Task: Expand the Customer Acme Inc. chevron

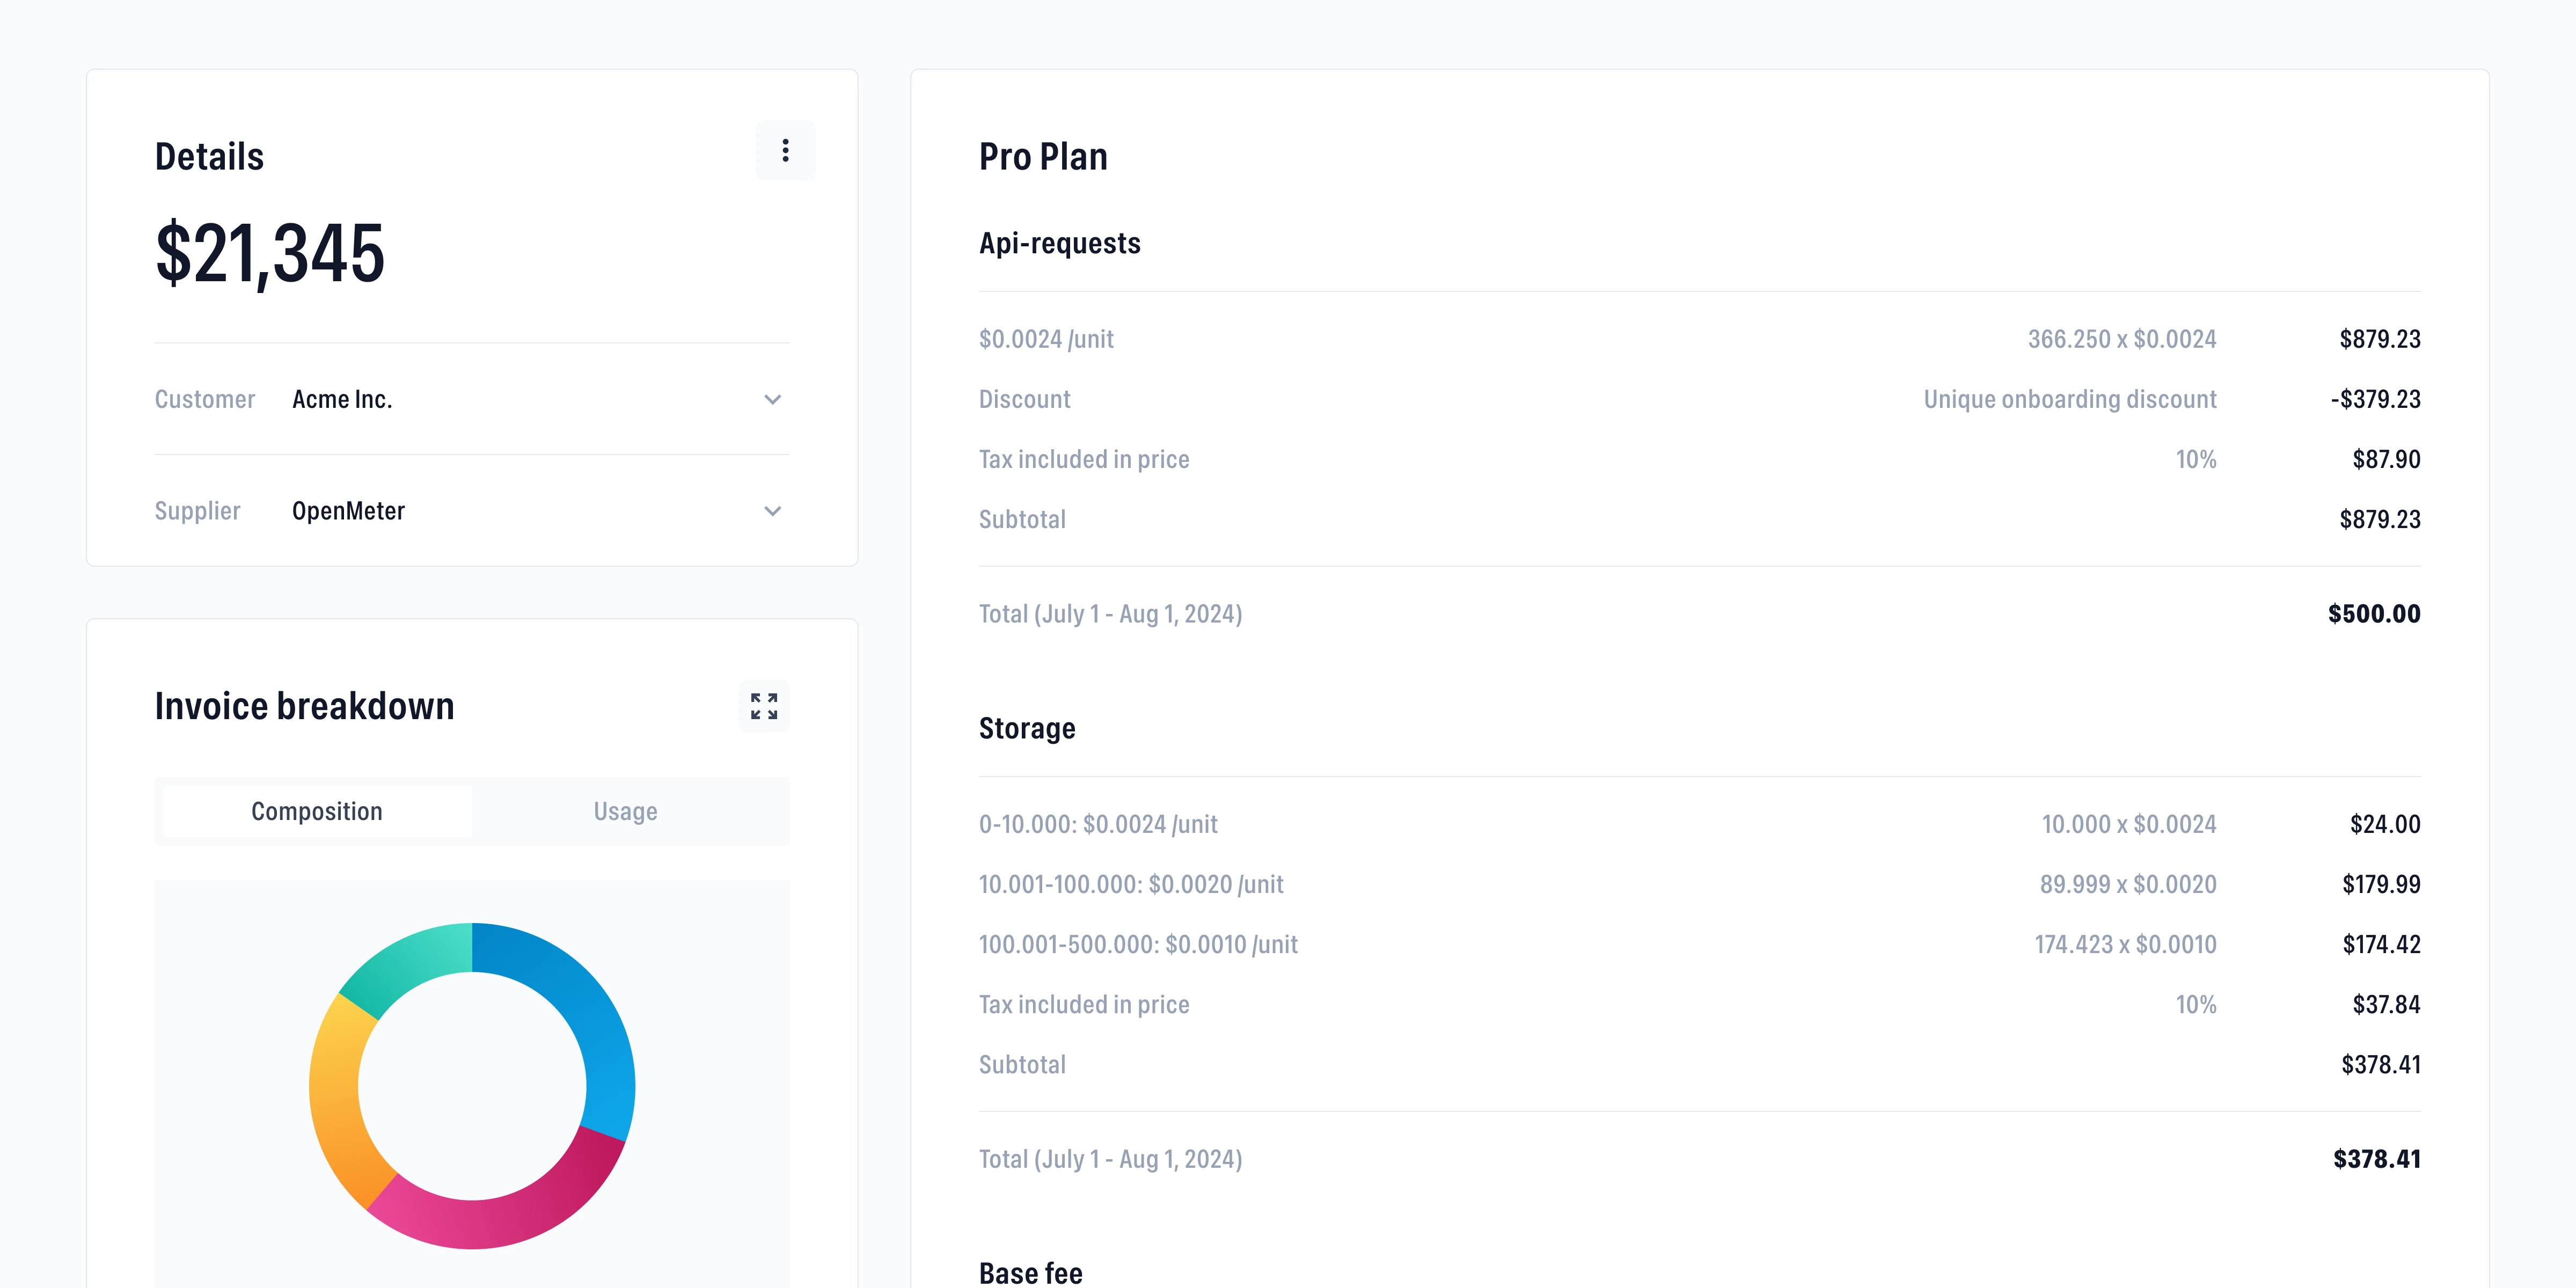Action: coord(772,399)
